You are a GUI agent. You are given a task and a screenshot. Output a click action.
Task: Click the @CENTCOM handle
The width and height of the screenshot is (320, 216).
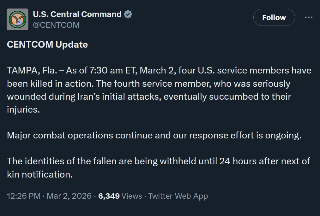56,25
